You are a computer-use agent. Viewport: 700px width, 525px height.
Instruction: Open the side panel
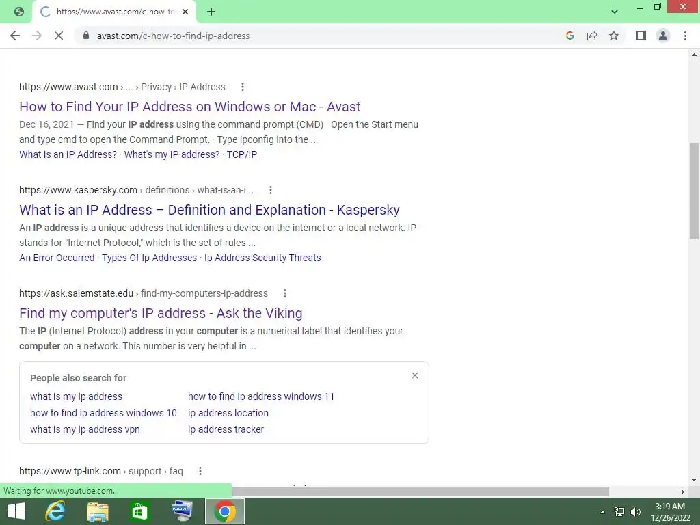(641, 36)
